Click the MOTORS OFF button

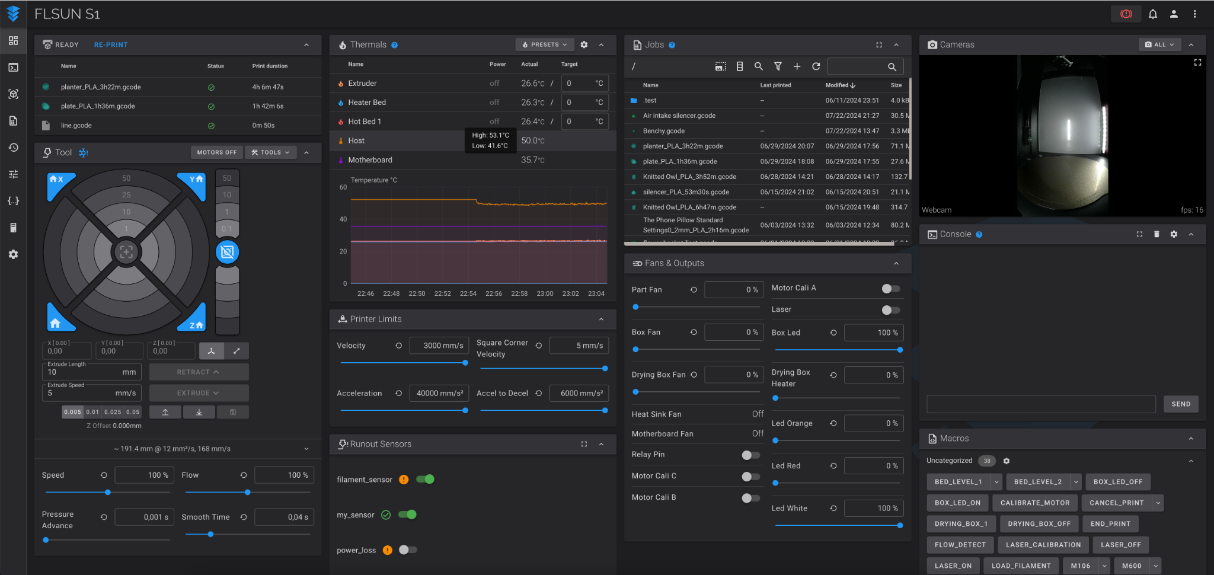click(216, 152)
